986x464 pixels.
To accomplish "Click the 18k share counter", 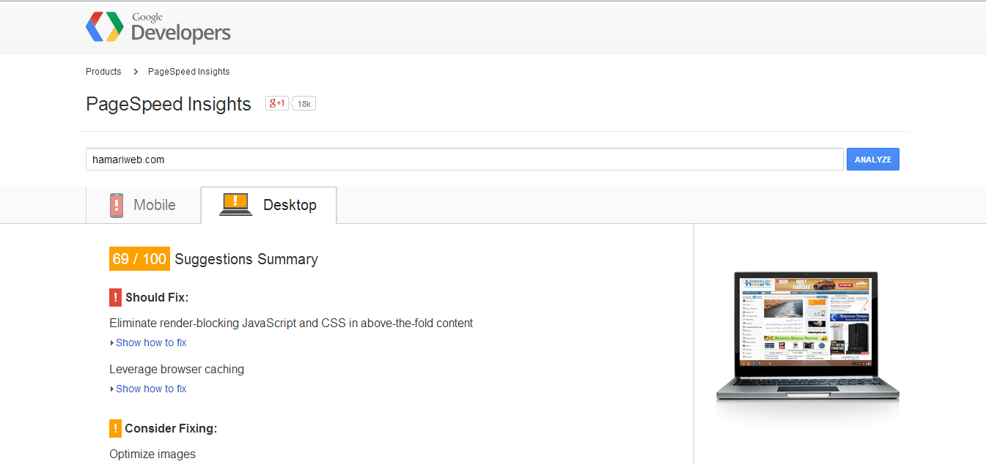I will (303, 103).
